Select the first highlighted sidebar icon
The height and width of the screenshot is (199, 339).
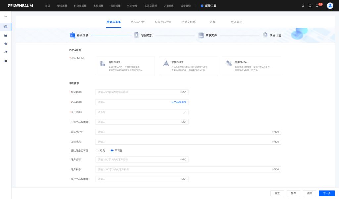pos(6,27)
